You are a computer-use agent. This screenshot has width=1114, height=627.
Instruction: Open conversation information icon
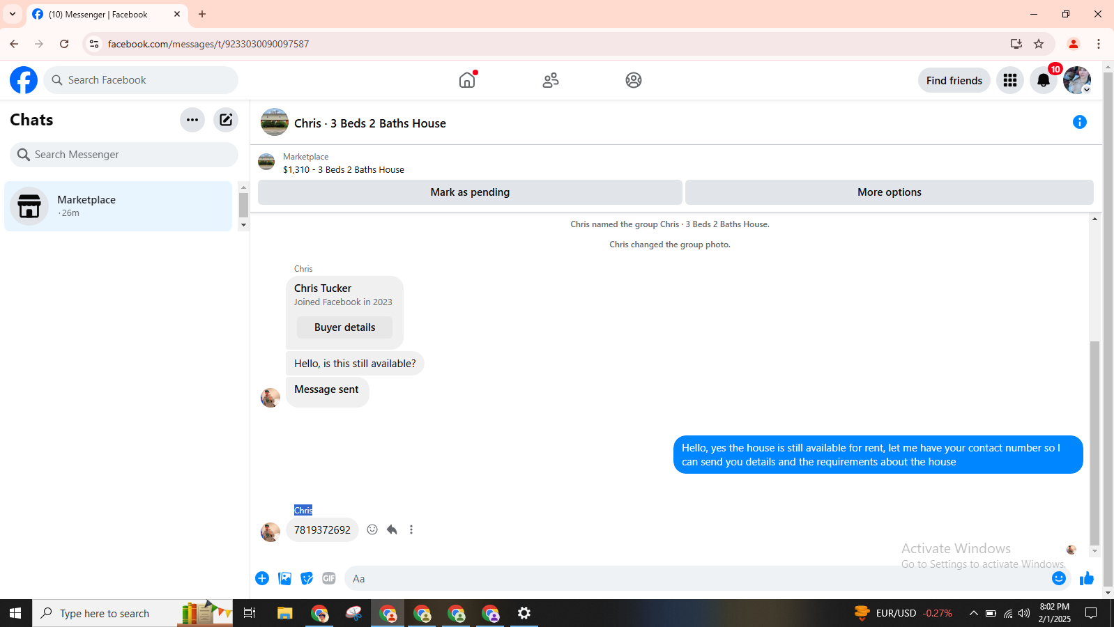(x=1080, y=122)
